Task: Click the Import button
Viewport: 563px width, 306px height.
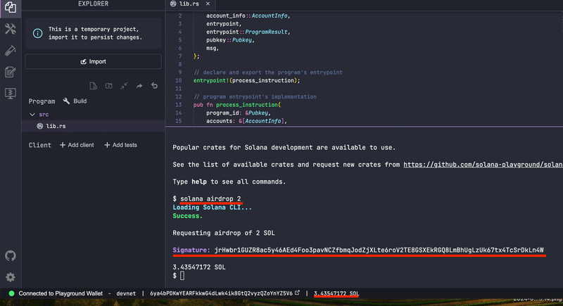Action: [x=93, y=62]
